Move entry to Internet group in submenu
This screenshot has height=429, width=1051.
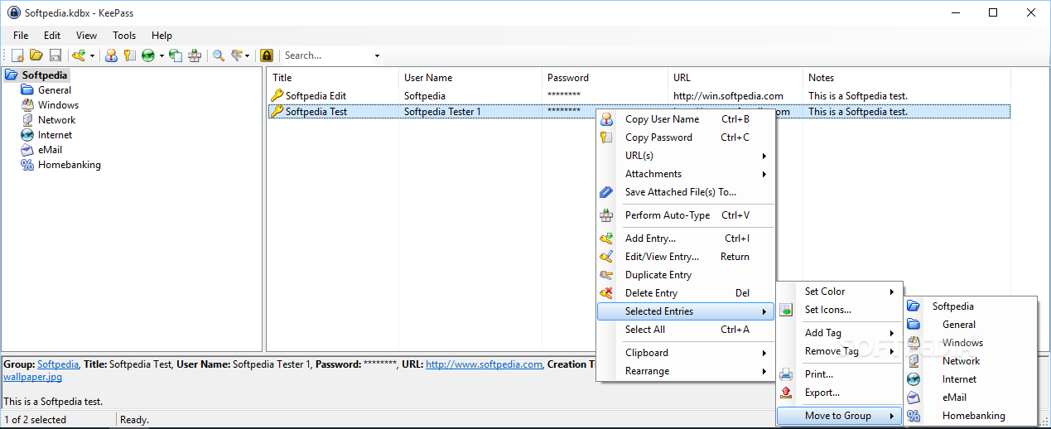(x=970, y=379)
